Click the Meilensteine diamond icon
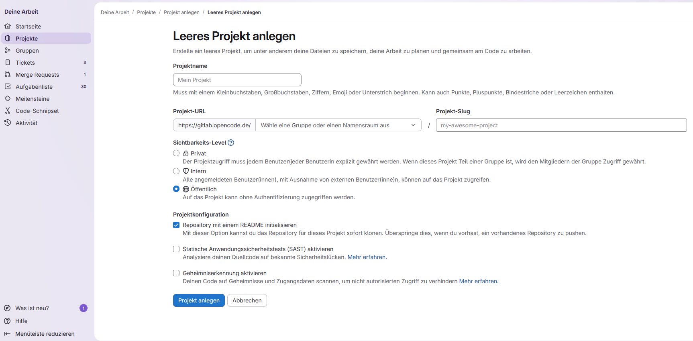This screenshot has height=341, width=693. click(8, 98)
